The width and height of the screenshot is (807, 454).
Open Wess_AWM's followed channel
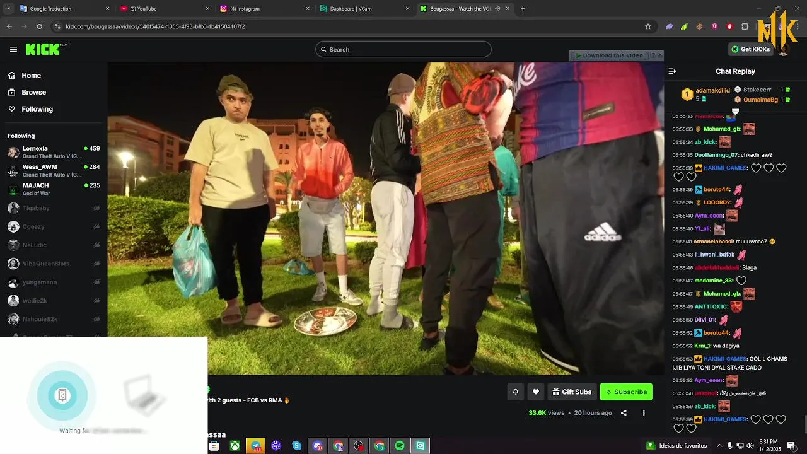pyautogui.click(x=54, y=170)
